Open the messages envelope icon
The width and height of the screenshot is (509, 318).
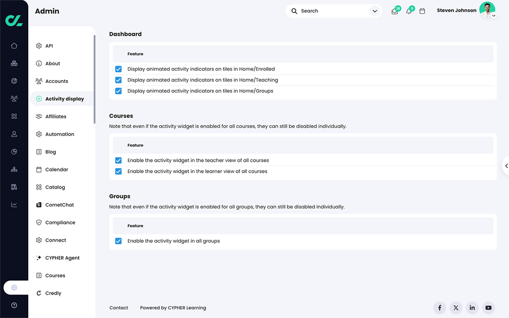pyautogui.click(x=395, y=11)
